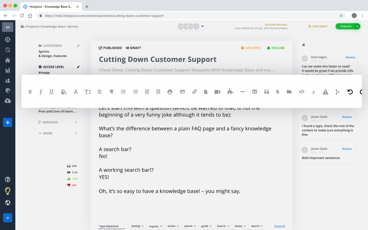368x230 pixels.
Task: Open the Analytics bar-chart icon in sidebar
Action: [x=7, y=70]
